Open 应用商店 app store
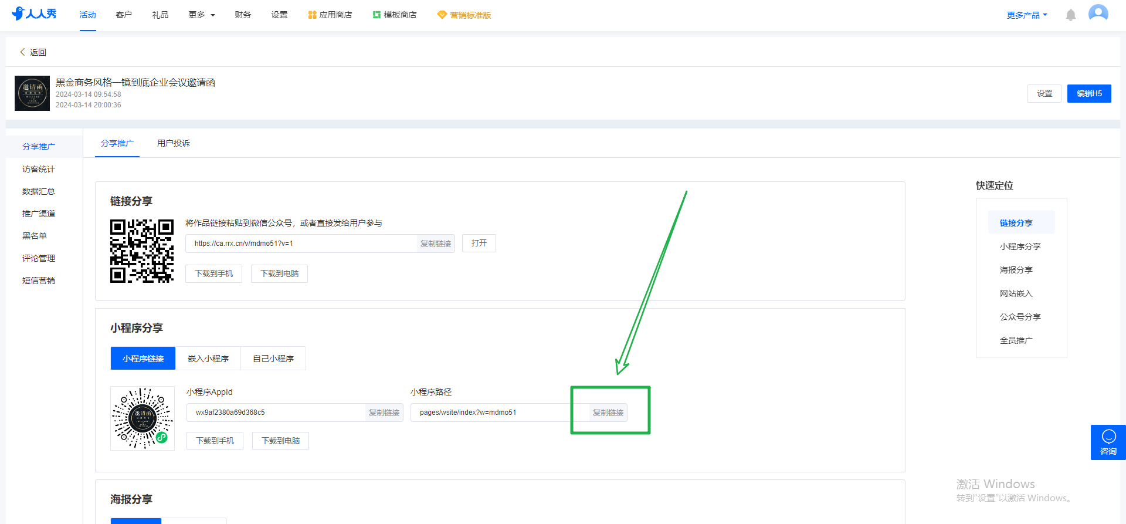The width and height of the screenshot is (1126, 524). tap(330, 15)
